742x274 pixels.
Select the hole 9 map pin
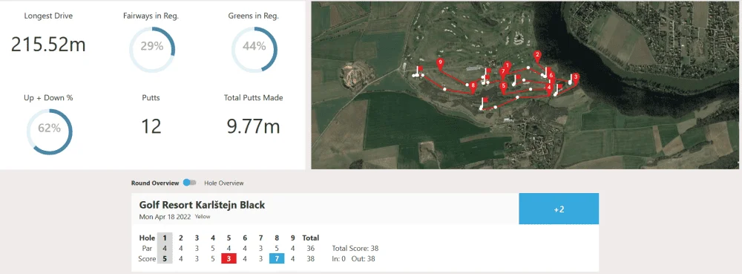tap(440, 63)
